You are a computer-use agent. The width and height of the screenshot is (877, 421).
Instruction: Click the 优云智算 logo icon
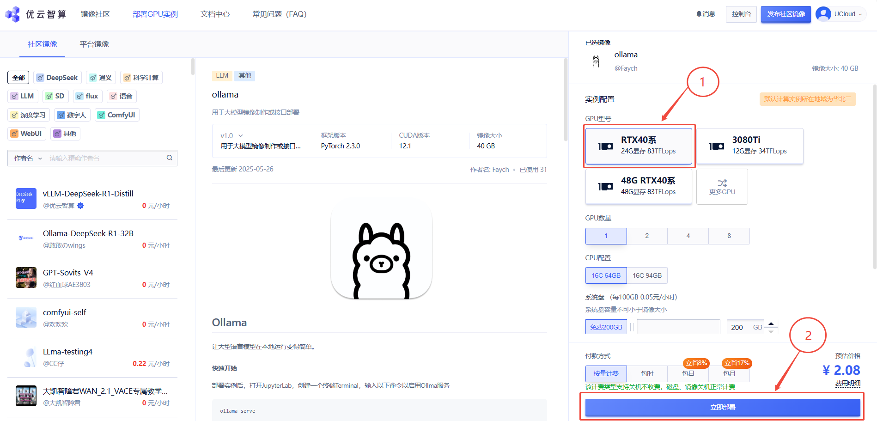[x=12, y=14]
